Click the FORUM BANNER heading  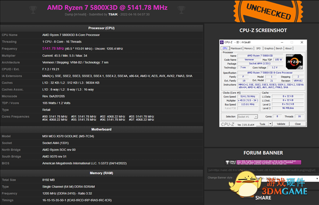[263, 153]
